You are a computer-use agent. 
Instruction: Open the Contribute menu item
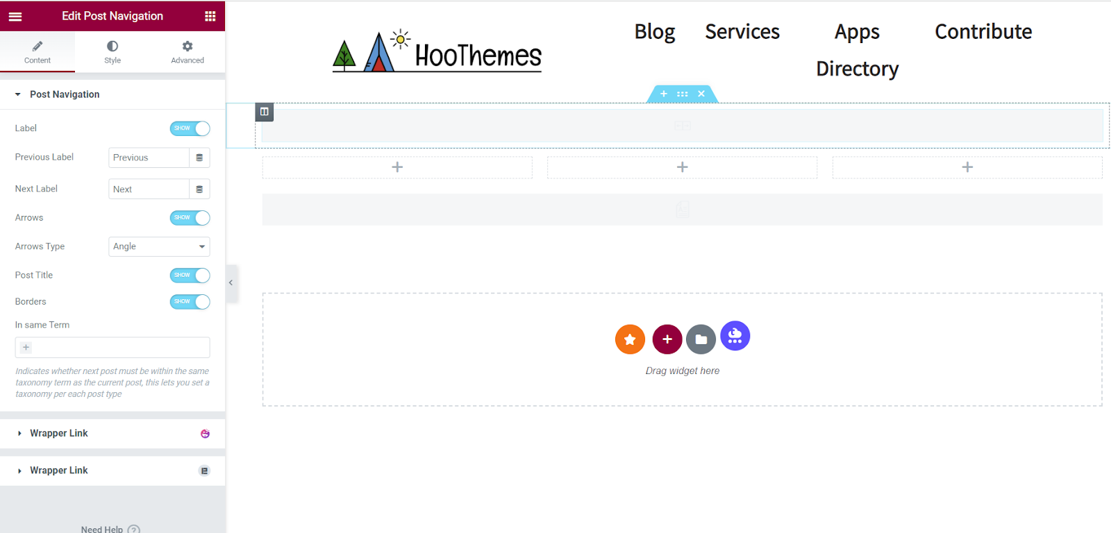tap(983, 32)
